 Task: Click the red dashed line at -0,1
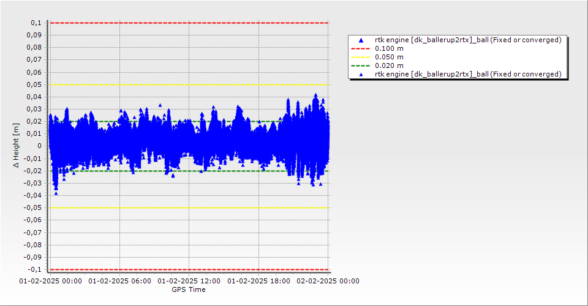[x=189, y=269]
